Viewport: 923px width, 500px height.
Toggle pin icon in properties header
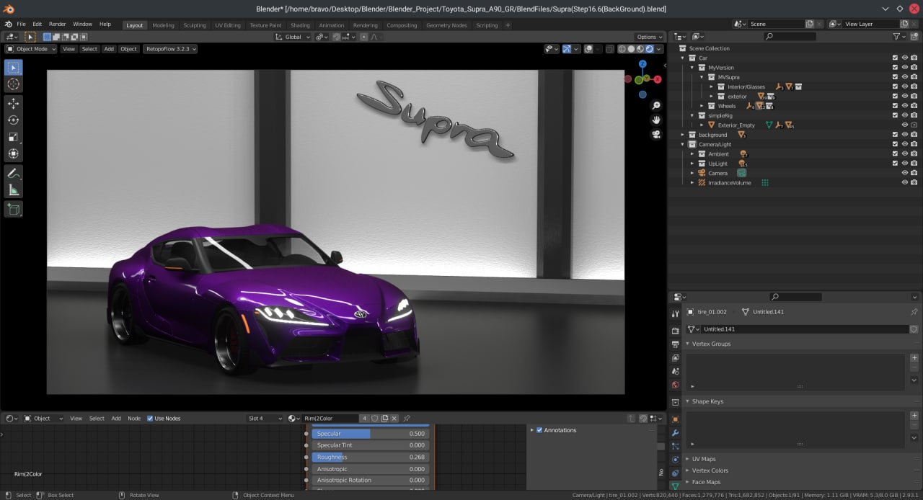[914, 312]
